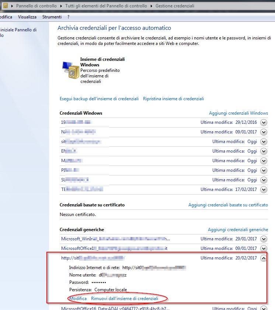Open the partially visible Modifica menu
The height and width of the screenshot is (310, 275).
(x=6, y=17)
